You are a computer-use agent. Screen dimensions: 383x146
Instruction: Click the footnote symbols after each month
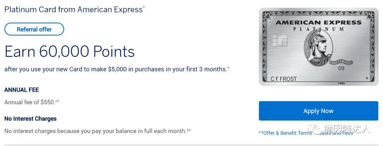pos(189,129)
